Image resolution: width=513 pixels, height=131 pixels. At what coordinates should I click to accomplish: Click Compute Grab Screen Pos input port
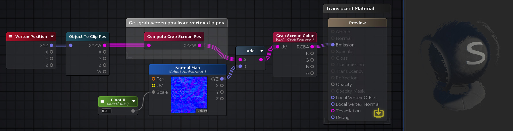click(149, 45)
